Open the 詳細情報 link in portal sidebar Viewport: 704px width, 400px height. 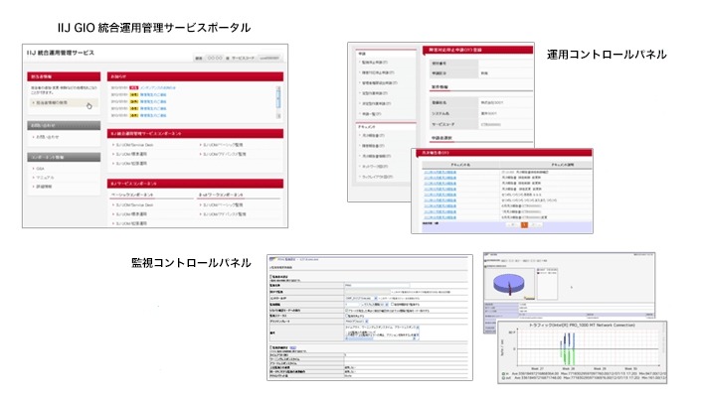[x=44, y=187]
